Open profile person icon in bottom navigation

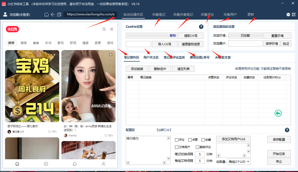[x=103, y=164]
